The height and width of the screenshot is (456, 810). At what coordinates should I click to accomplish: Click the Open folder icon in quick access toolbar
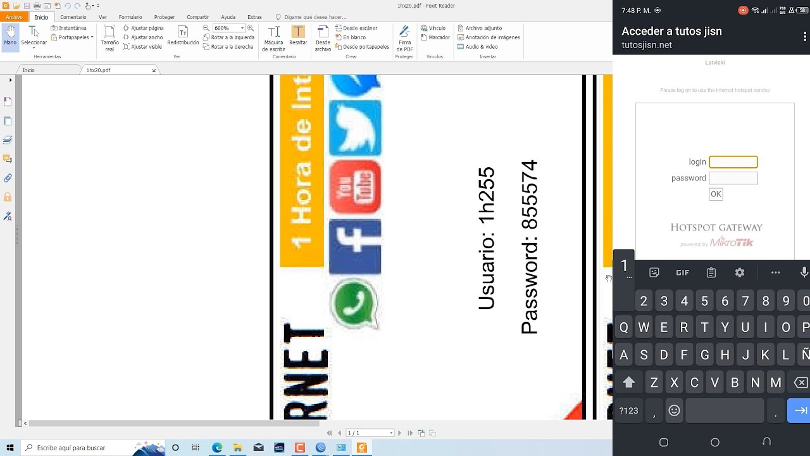click(x=16, y=6)
